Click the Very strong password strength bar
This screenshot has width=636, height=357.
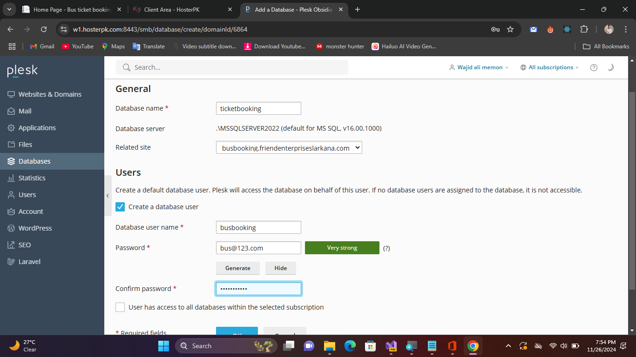coord(342,248)
